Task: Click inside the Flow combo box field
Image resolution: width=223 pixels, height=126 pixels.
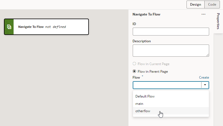Action: pyautogui.click(x=167, y=85)
